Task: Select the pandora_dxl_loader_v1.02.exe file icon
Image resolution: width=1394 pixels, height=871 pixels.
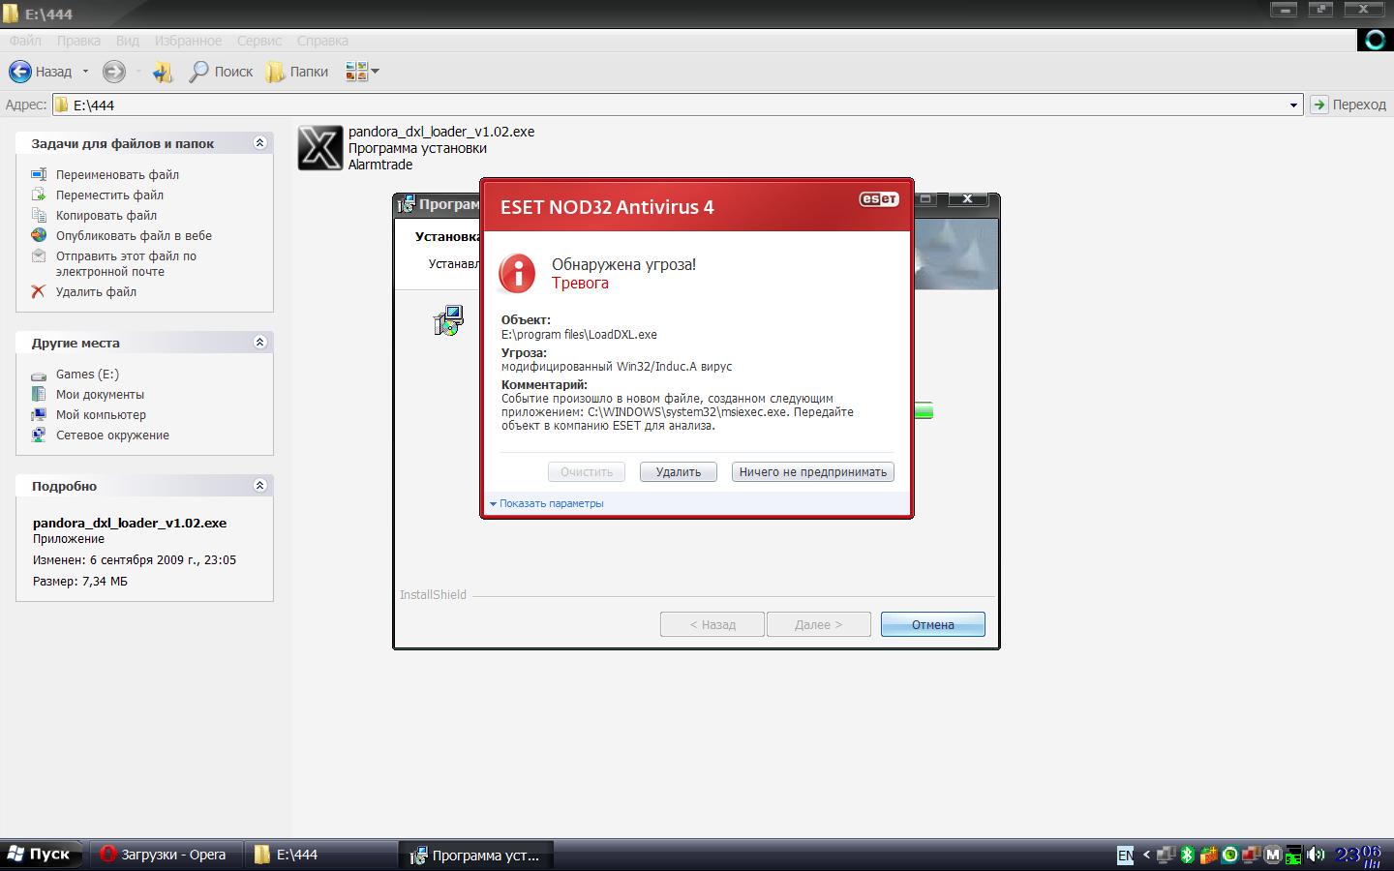Action: click(319, 148)
